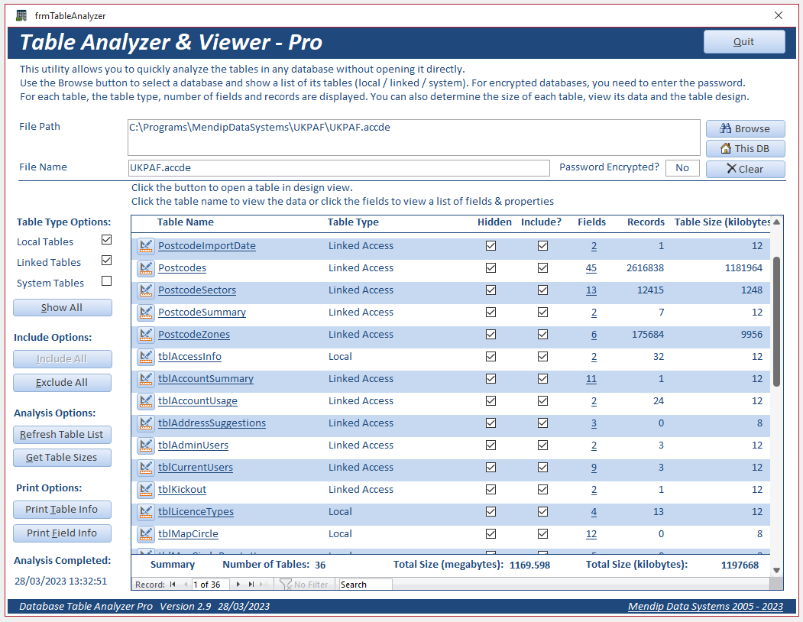
Task: Click design icon next to tblKickout
Action: click(146, 489)
